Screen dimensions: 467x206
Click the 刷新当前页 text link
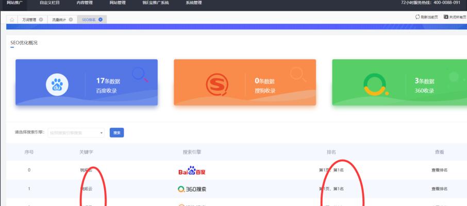[x=429, y=18]
